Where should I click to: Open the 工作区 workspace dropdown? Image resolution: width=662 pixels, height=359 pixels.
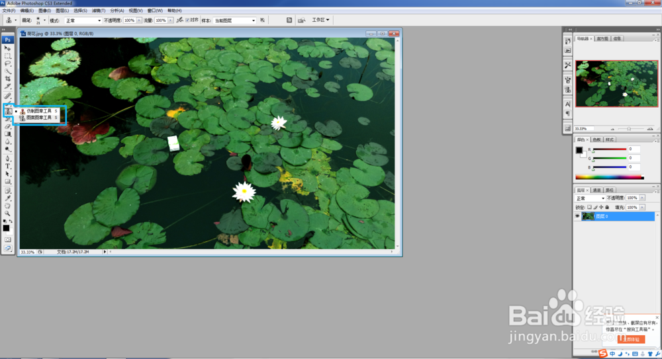320,20
